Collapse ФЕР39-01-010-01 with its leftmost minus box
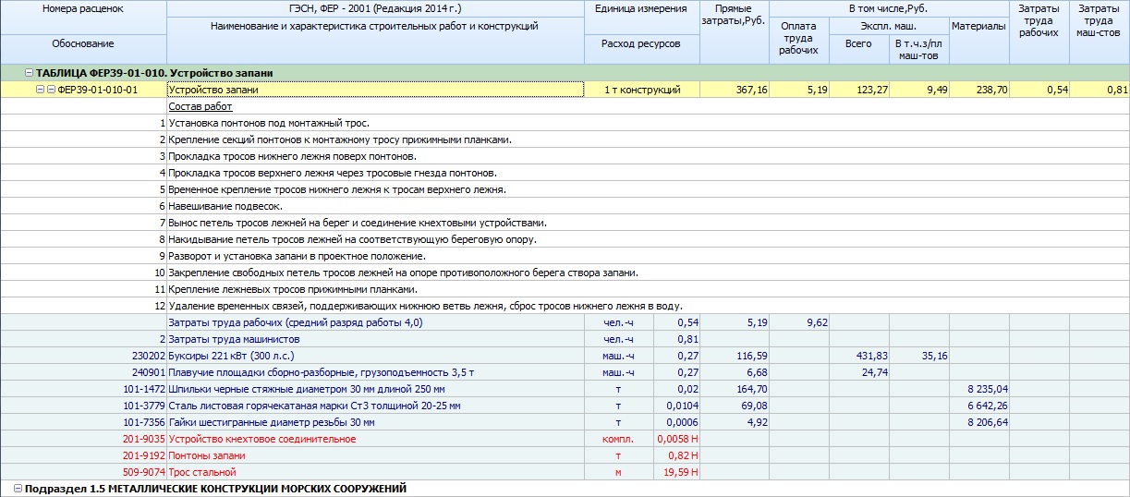Viewport: 1130px width, 497px height. tap(40, 90)
